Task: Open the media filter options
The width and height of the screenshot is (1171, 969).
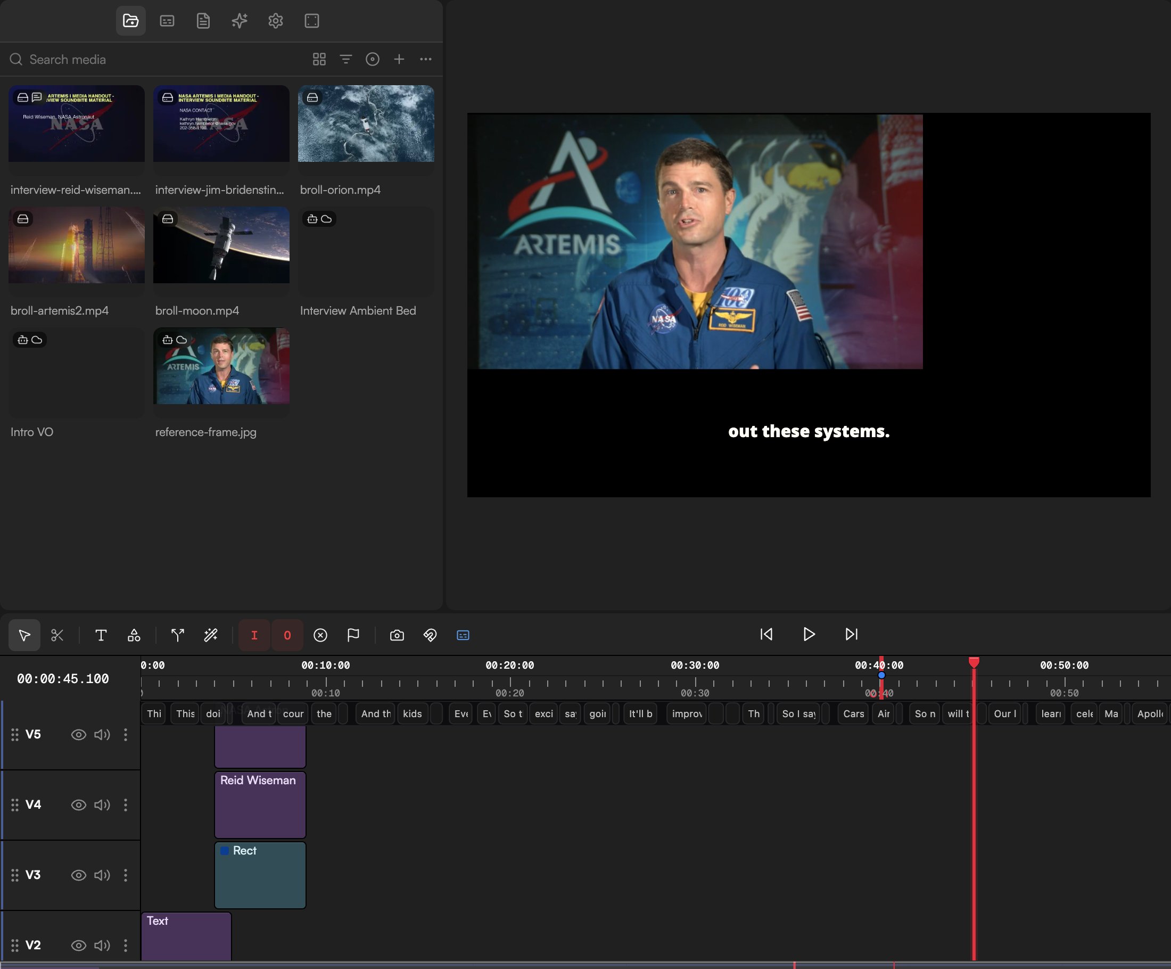Action: pyautogui.click(x=346, y=59)
